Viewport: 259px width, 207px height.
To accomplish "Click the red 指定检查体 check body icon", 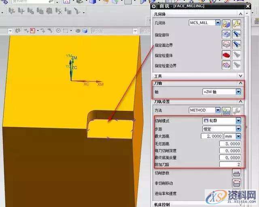I will point(226,55).
